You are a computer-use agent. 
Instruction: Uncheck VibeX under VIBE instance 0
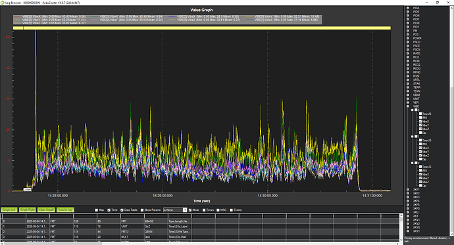[x=420, y=122]
